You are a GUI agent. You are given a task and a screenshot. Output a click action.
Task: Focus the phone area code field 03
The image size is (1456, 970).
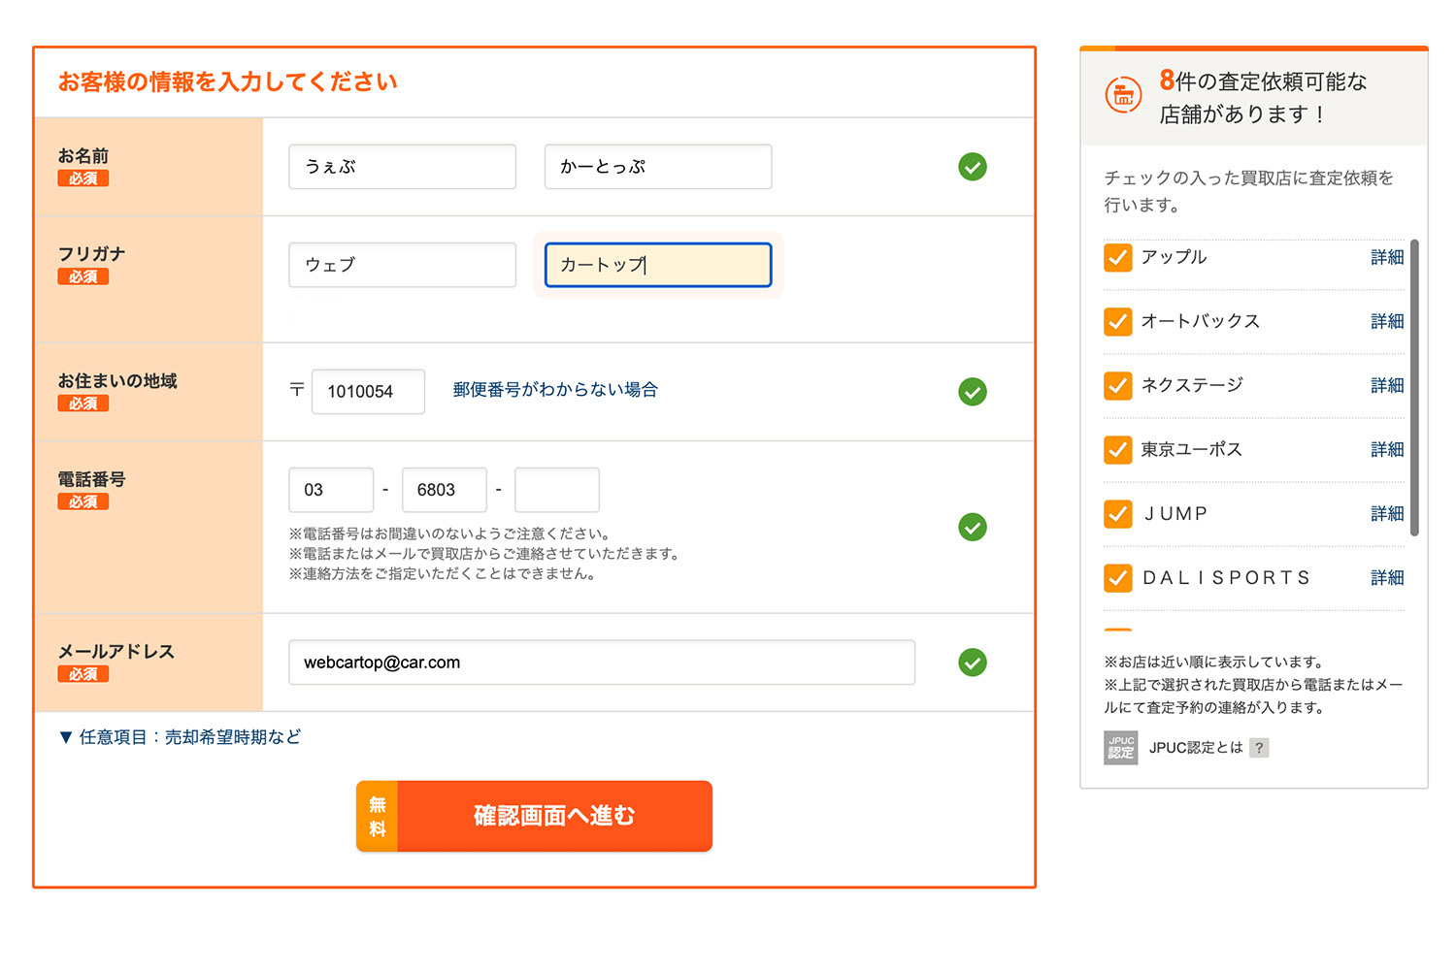coord(331,490)
